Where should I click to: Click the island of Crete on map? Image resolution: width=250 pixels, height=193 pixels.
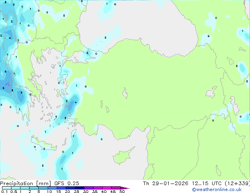tap(43, 143)
